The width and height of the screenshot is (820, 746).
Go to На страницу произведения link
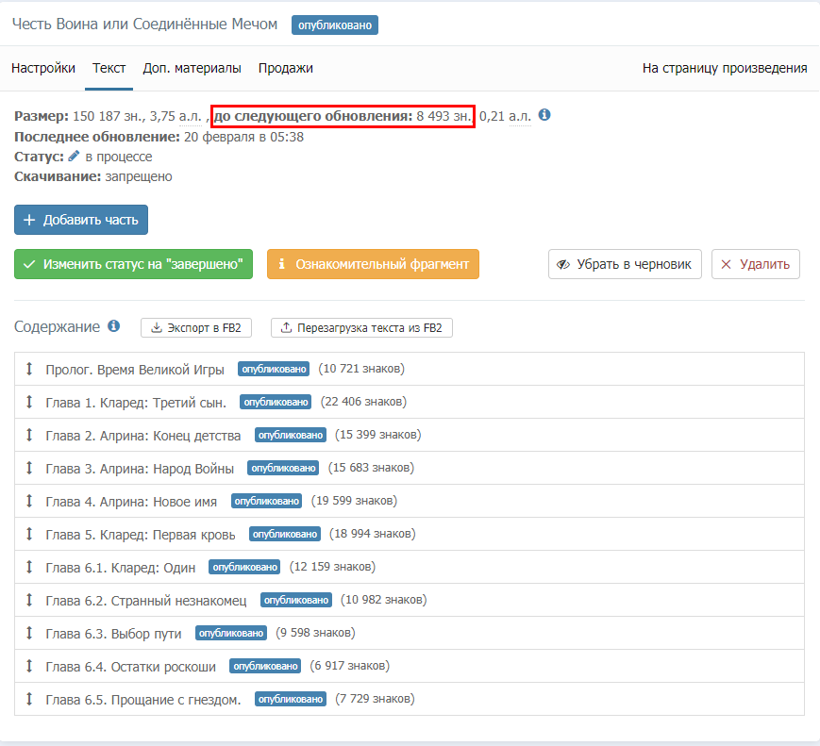coord(724,68)
